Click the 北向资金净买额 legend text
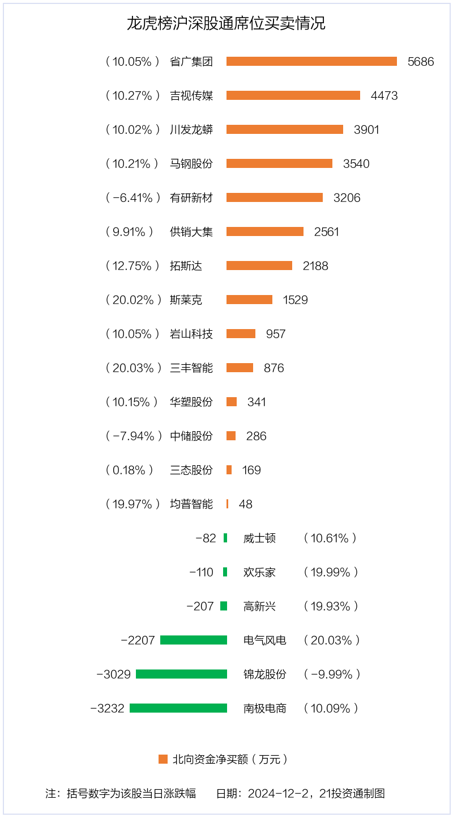This screenshot has width=453, height=817. tap(230, 759)
